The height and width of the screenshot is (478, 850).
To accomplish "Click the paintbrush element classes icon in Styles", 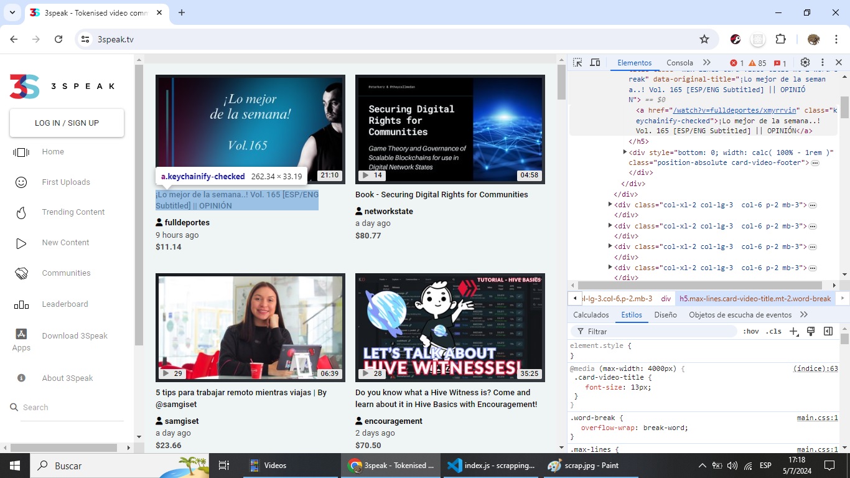I will [x=811, y=332].
